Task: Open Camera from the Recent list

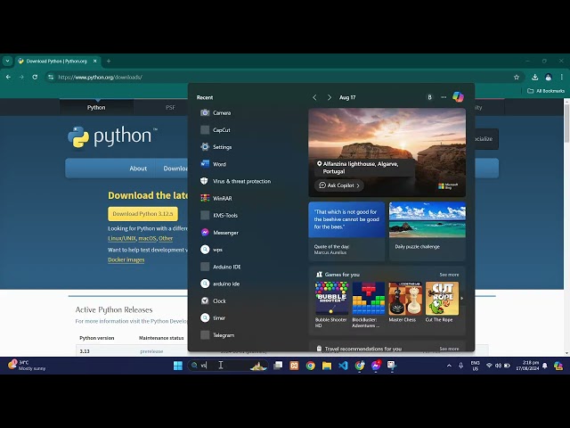Action: pos(216,113)
